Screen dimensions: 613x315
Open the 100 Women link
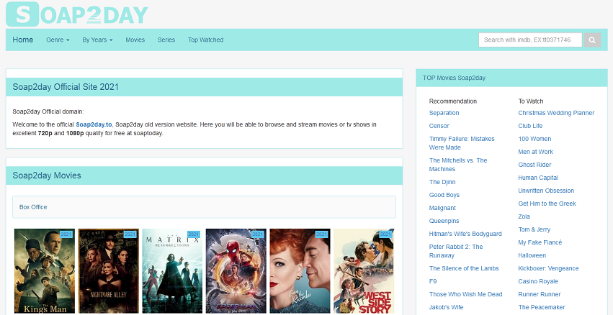[x=534, y=139]
